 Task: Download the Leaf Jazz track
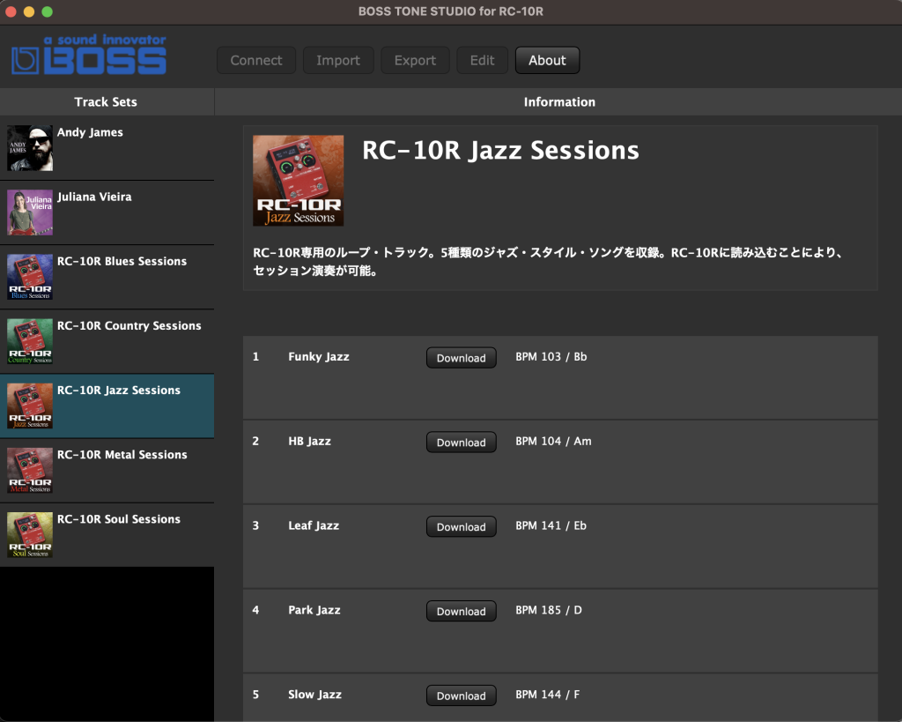pyautogui.click(x=461, y=527)
